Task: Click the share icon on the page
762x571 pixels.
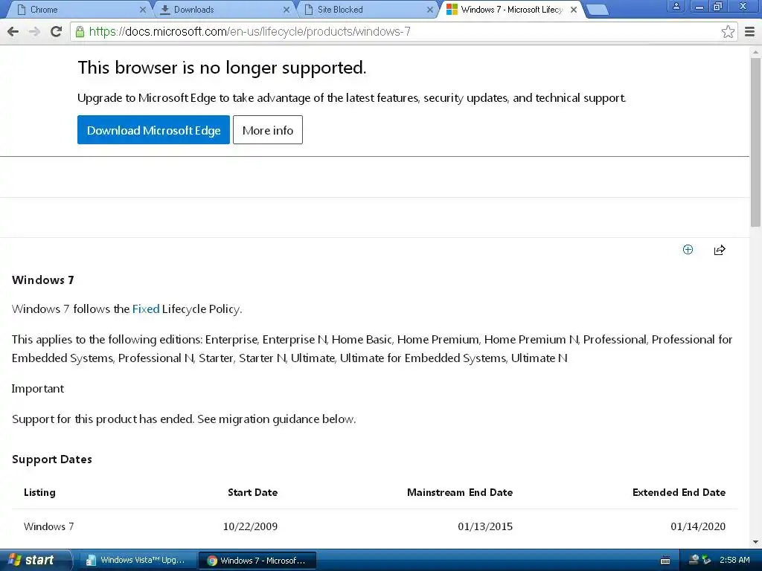Action: click(x=720, y=250)
